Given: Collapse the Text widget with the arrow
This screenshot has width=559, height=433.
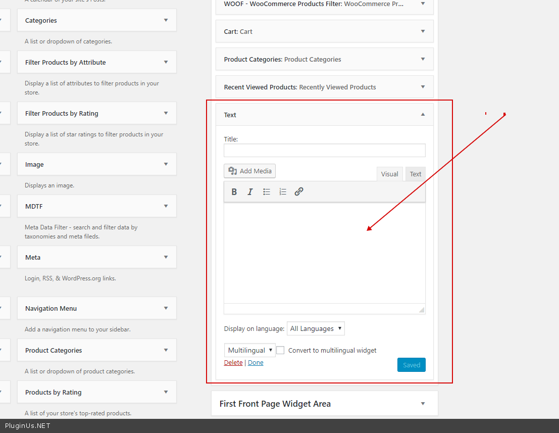Looking at the screenshot, I should [423, 115].
